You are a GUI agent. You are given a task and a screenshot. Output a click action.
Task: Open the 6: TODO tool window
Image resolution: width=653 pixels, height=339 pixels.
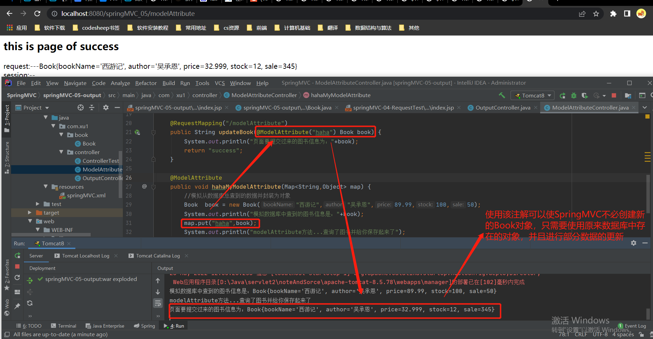tap(29, 326)
